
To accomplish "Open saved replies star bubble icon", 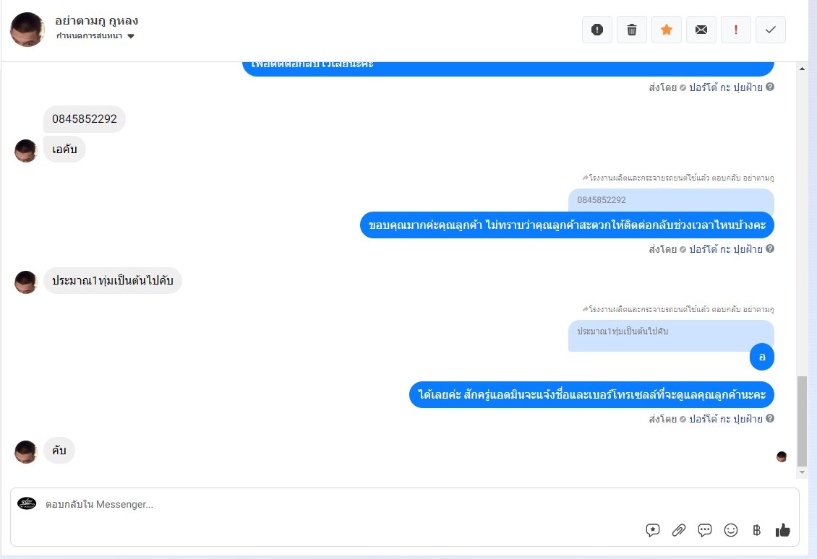I will 652,530.
